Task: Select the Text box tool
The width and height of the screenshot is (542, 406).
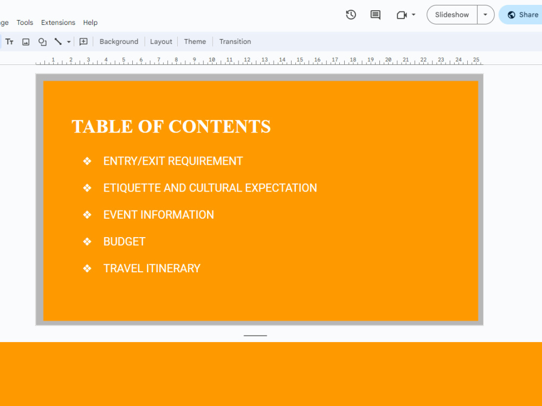Action: [9, 42]
